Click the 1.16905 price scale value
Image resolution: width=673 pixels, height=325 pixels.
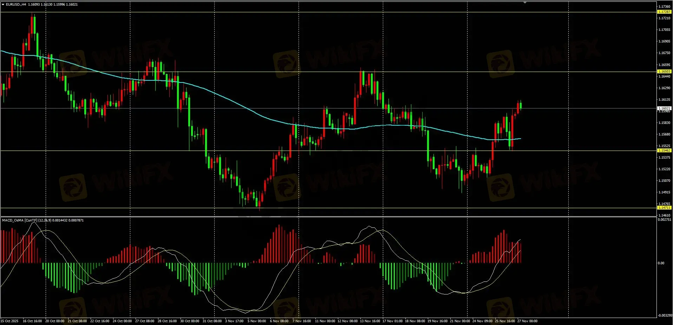(664, 41)
